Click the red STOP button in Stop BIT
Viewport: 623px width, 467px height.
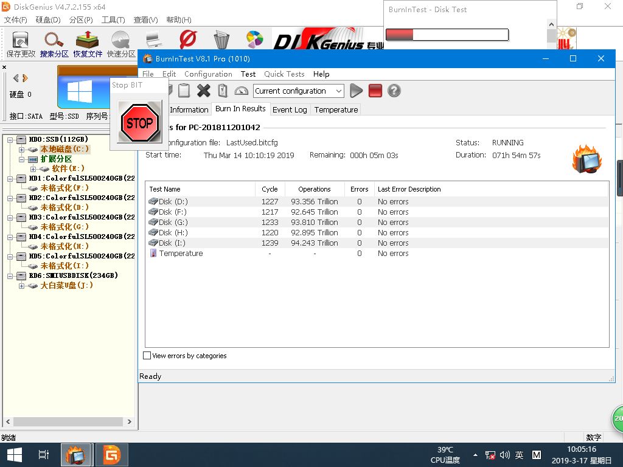coord(139,123)
